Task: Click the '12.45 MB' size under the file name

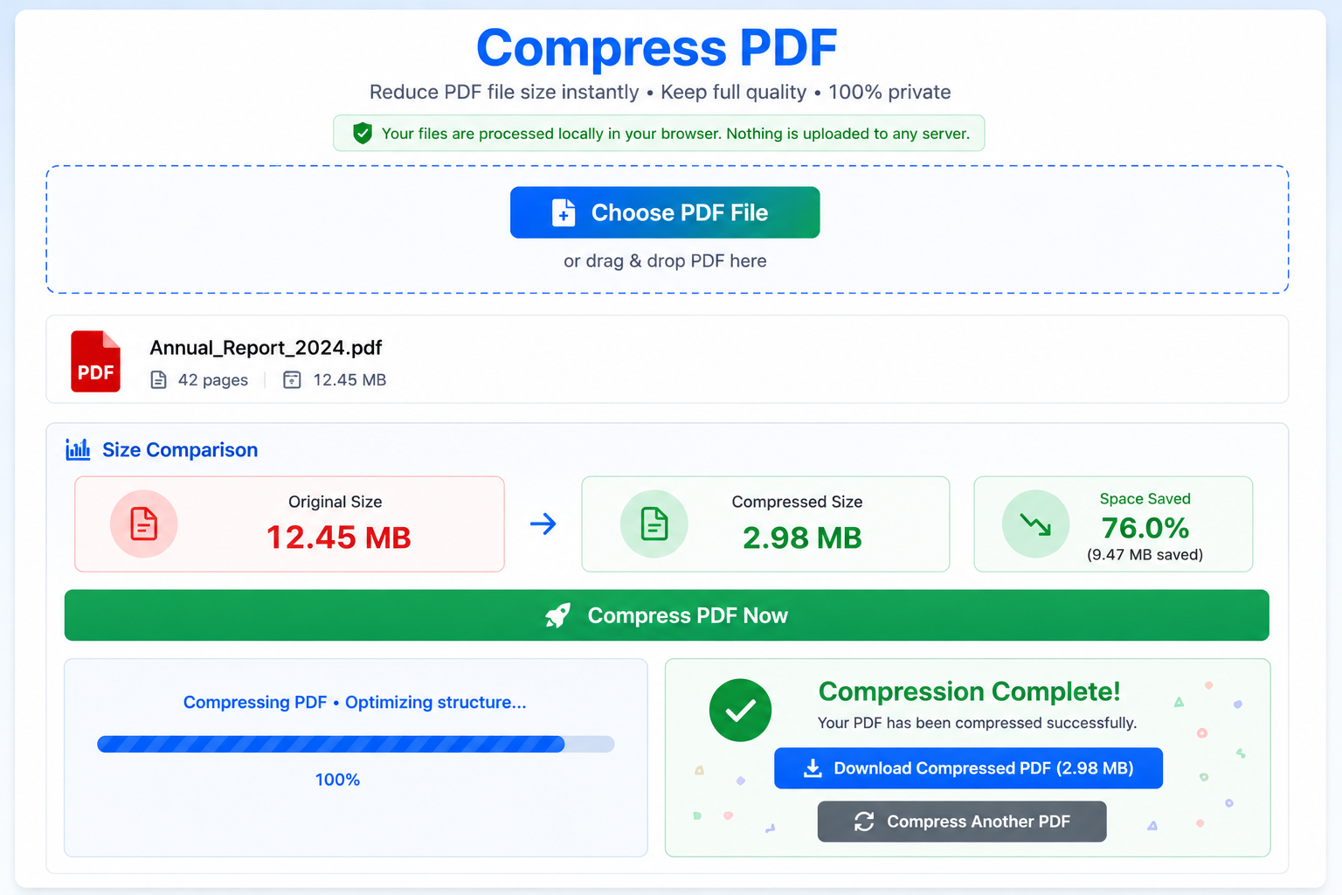Action: coord(349,379)
